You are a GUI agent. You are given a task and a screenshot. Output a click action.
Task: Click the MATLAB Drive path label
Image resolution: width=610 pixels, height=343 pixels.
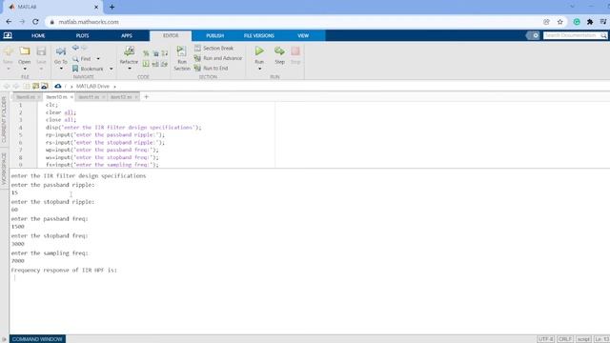point(92,86)
